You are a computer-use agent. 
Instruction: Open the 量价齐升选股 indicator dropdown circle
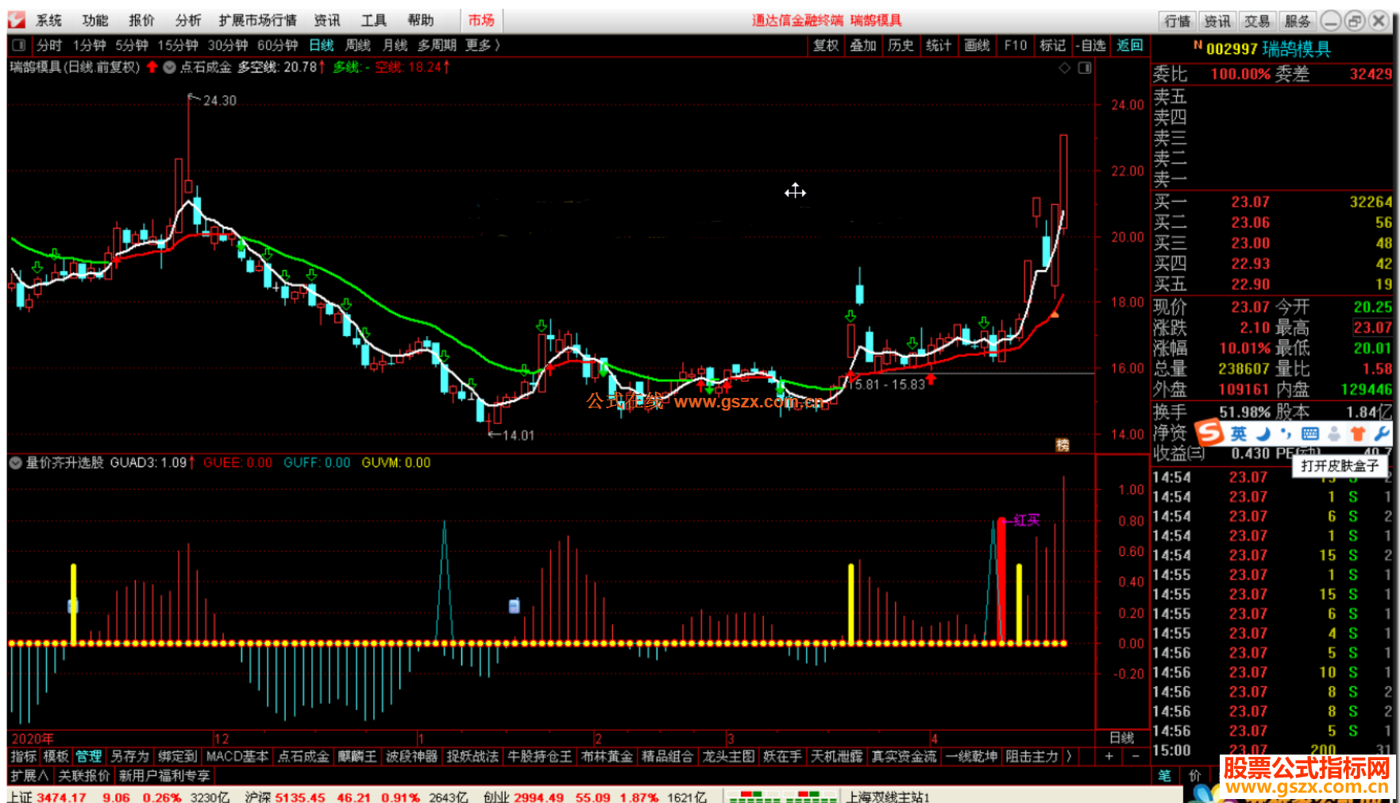(15, 462)
